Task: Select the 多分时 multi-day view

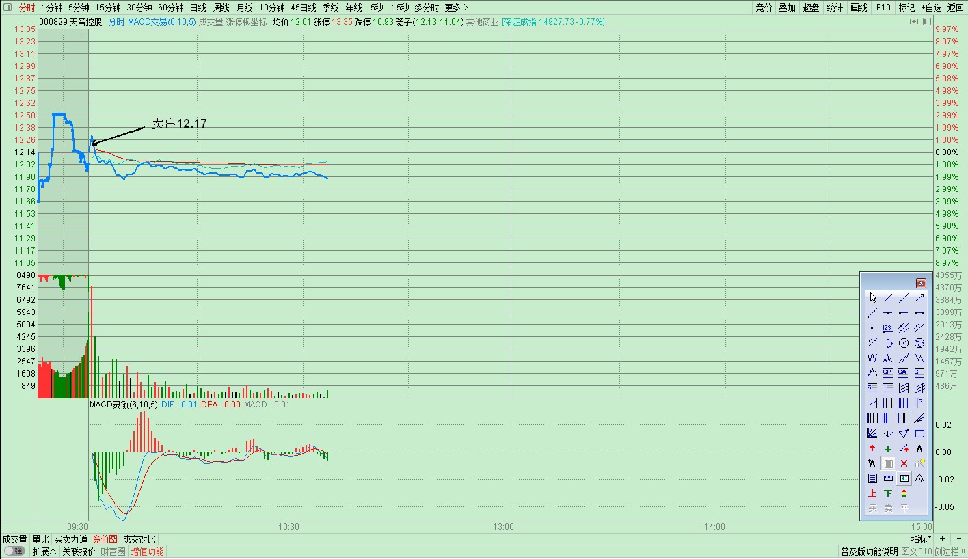Action: [427, 8]
